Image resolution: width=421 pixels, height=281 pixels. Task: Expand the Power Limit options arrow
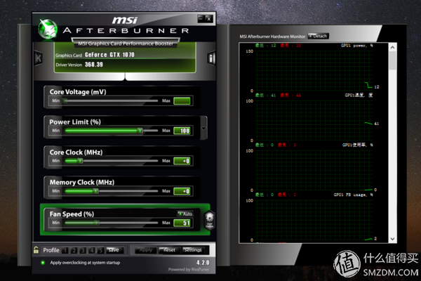203,128
